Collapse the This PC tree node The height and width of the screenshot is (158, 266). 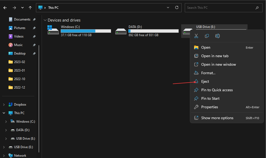4,113
